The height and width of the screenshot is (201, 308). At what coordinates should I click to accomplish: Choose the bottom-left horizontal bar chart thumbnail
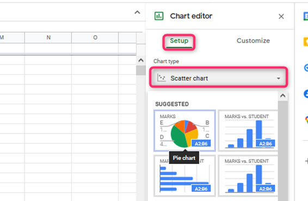click(x=184, y=176)
